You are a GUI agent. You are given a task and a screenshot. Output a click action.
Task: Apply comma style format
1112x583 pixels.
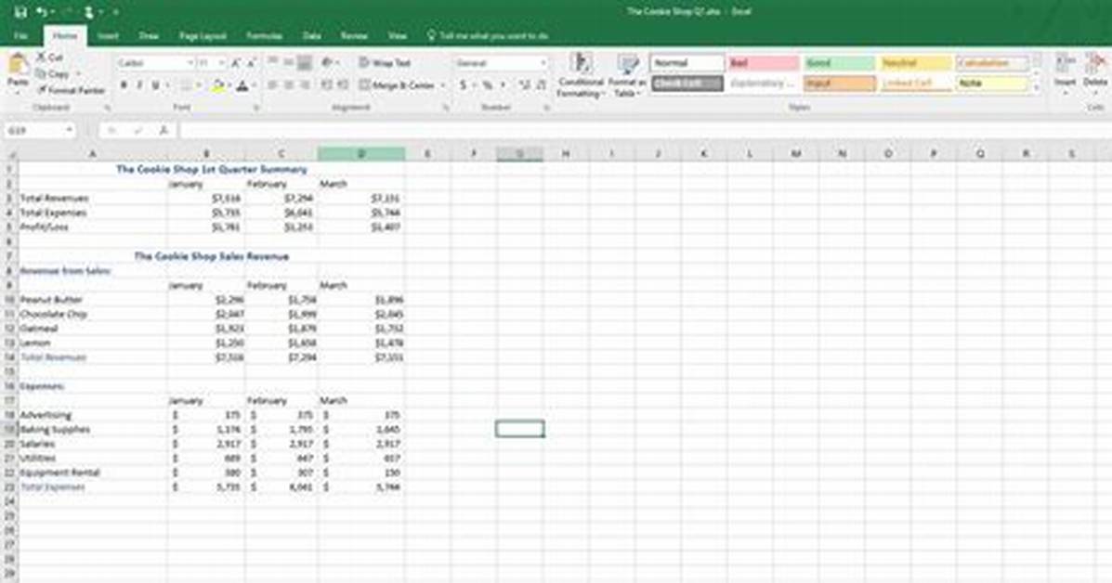(x=504, y=85)
